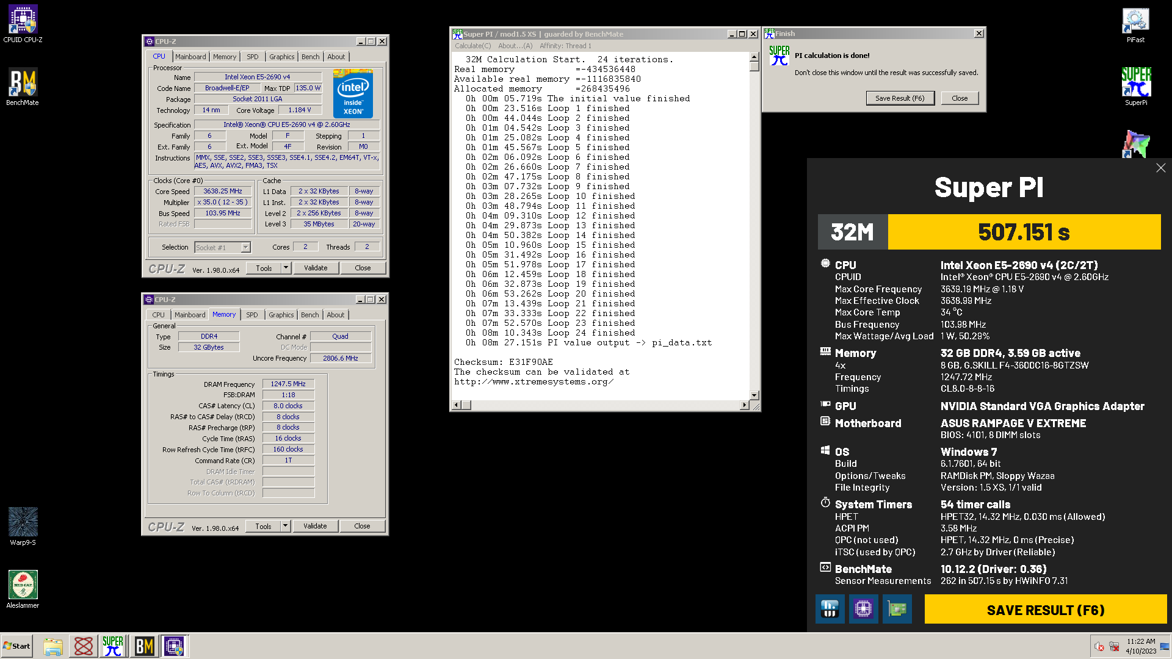Select the Bench tab in the top CPU-Z window
This screenshot has width=1172, height=659.
(311, 57)
